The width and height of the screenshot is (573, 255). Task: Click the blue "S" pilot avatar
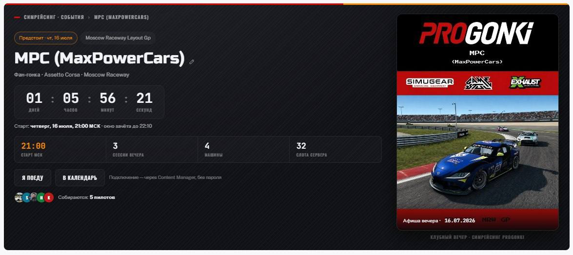coord(27,197)
